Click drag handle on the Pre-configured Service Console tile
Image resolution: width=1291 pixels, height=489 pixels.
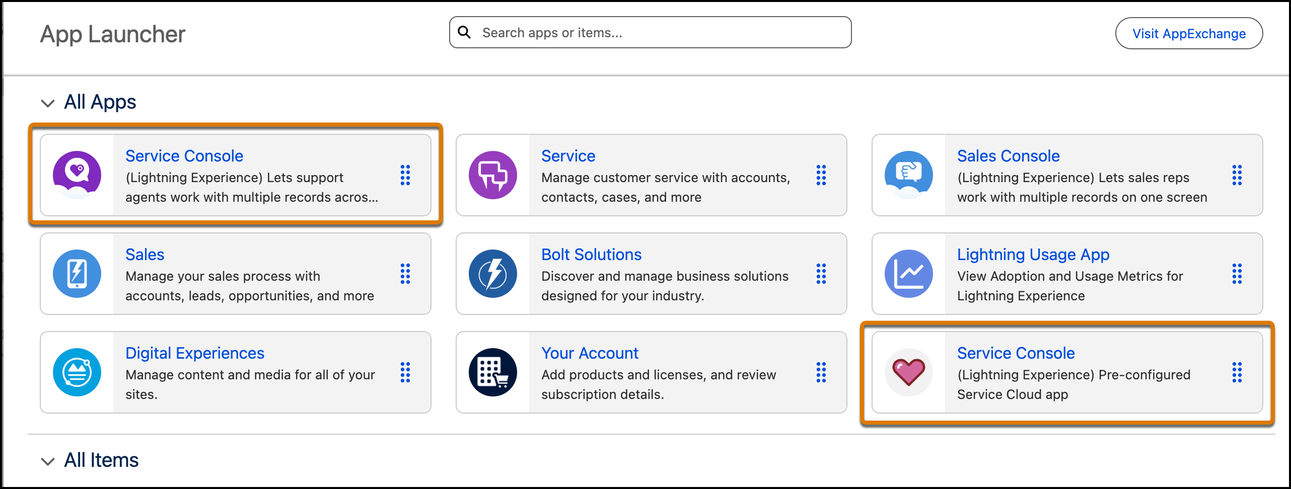pyautogui.click(x=1237, y=372)
